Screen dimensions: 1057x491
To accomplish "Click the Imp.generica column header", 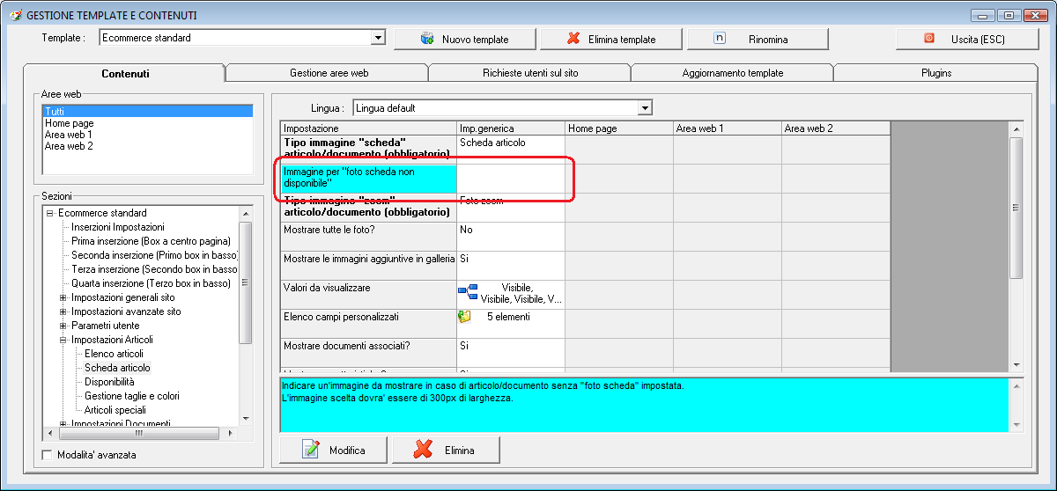I will click(511, 128).
